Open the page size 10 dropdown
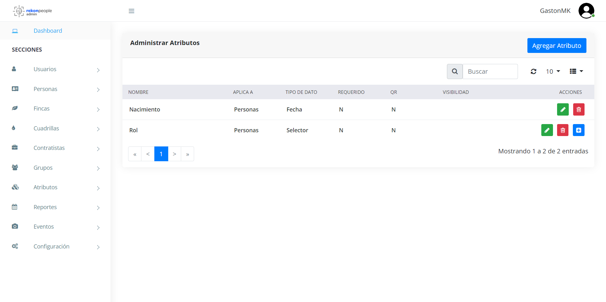This screenshot has width=606, height=302. pyautogui.click(x=553, y=71)
